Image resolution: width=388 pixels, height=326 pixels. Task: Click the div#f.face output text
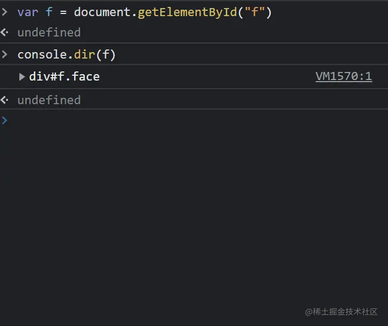pos(64,76)
